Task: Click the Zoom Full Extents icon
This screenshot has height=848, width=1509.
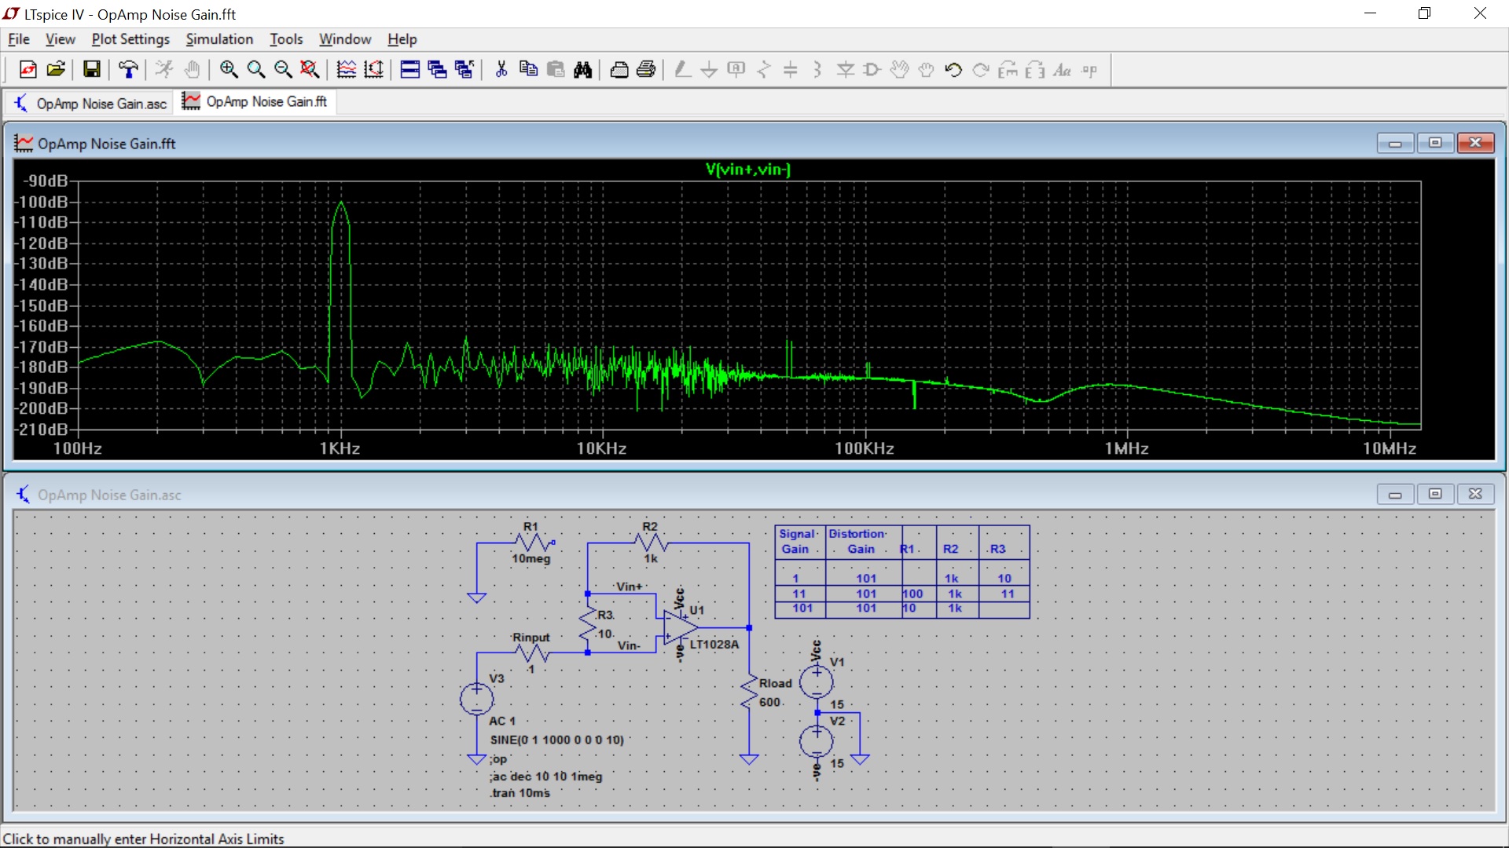Action: pyautogui.click(x=310, y=70)
